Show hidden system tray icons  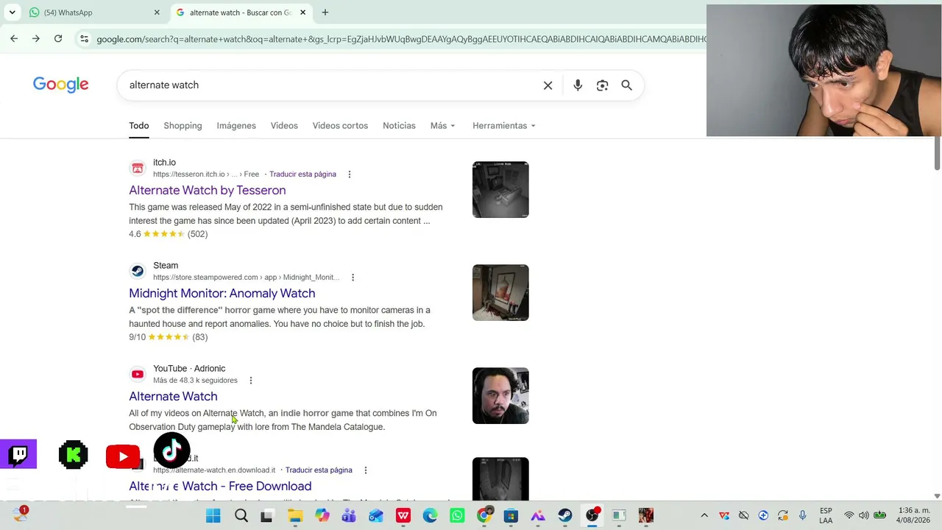[x=704, y=516]
